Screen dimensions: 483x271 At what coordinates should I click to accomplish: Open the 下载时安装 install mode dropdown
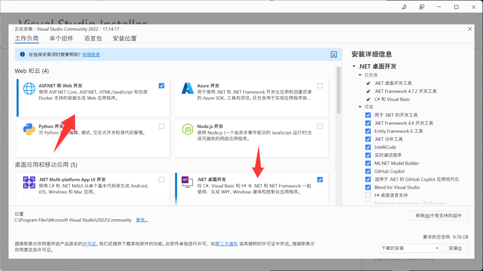pos(409,248)
